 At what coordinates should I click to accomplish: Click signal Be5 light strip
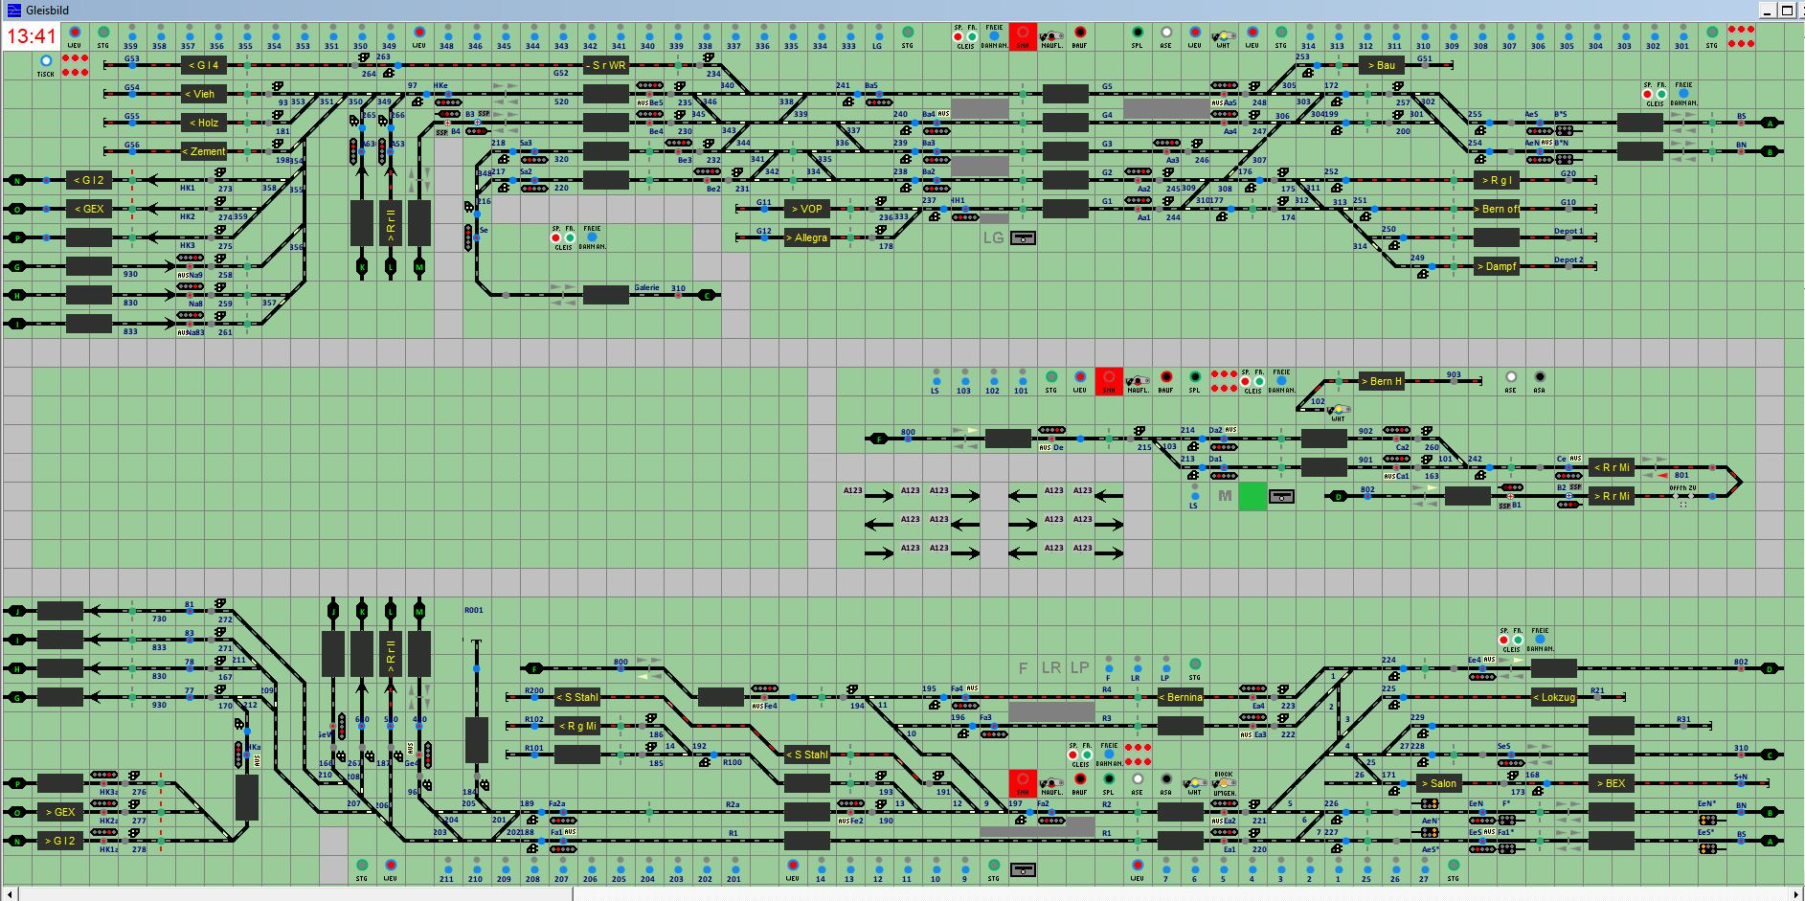pos(649,85)
